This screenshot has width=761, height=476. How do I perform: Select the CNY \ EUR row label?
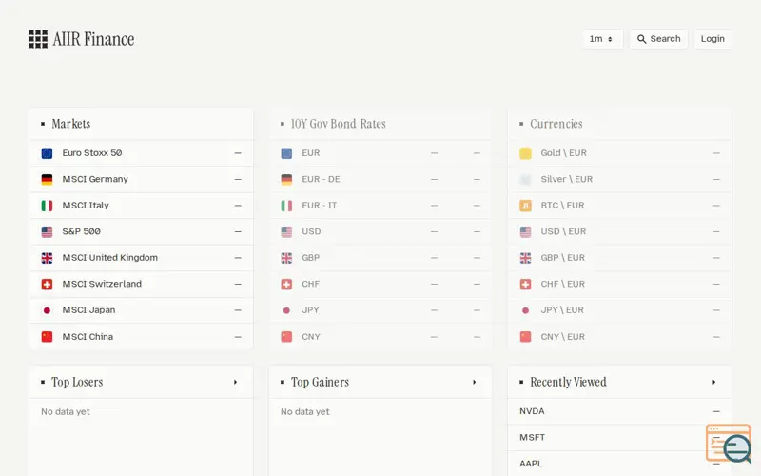tap(563, 337)
